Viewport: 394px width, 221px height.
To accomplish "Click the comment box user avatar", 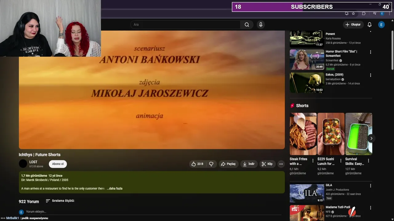I will pos(21,212).
